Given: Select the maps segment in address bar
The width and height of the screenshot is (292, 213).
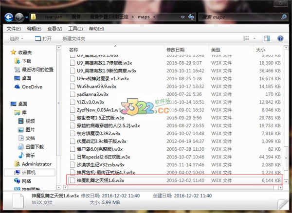Looking at the screenshot, I should [144, 17].
